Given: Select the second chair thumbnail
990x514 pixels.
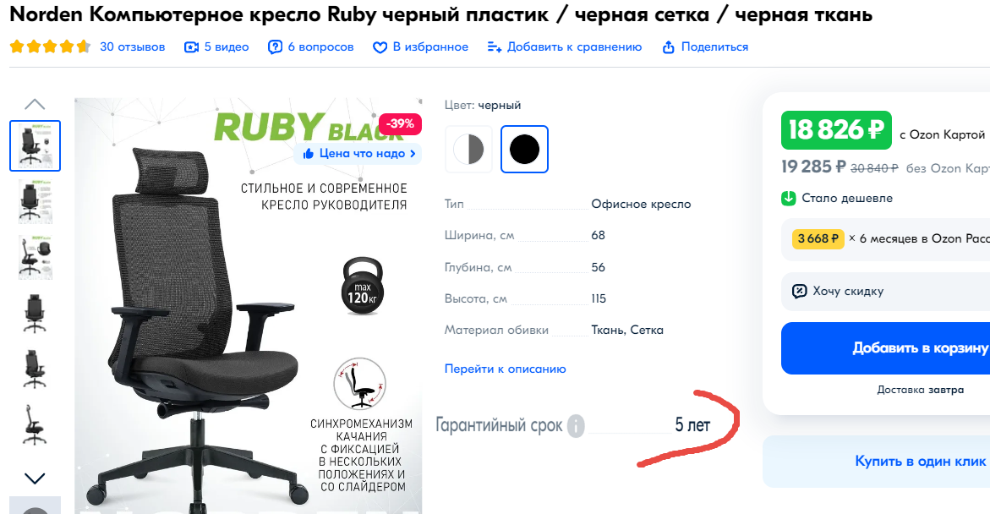Looking at the screenshot, I should click(35, 201).
